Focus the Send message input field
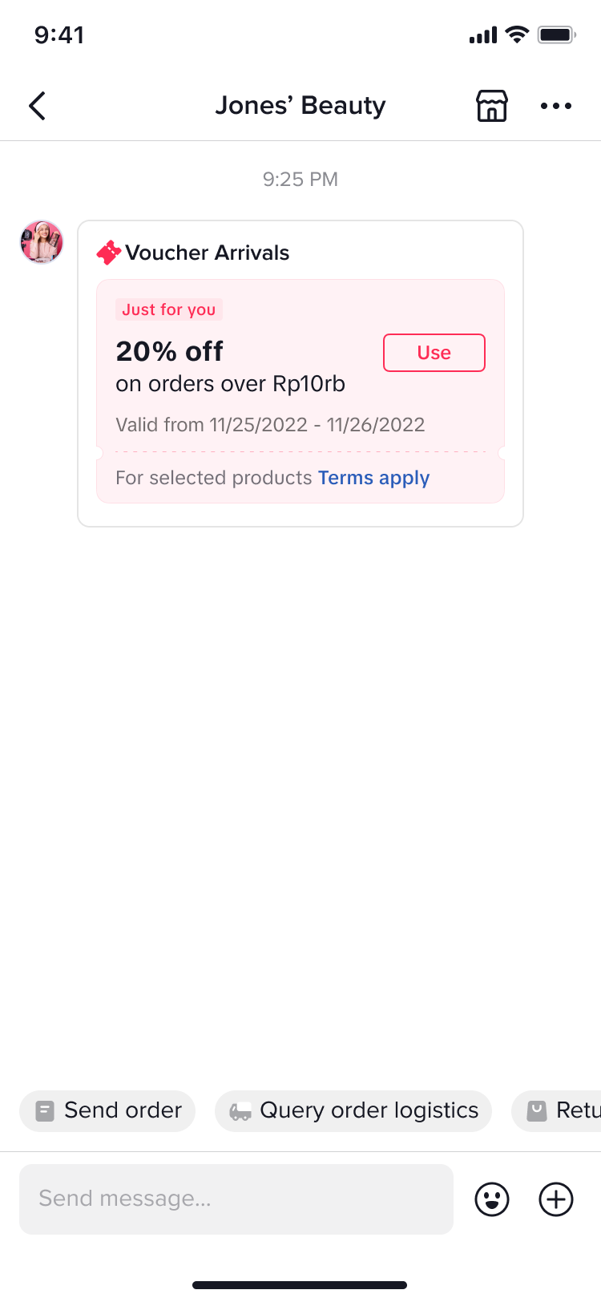Screen dimensions: 601x1302 pyautogui.click(x=236, y=1199)
